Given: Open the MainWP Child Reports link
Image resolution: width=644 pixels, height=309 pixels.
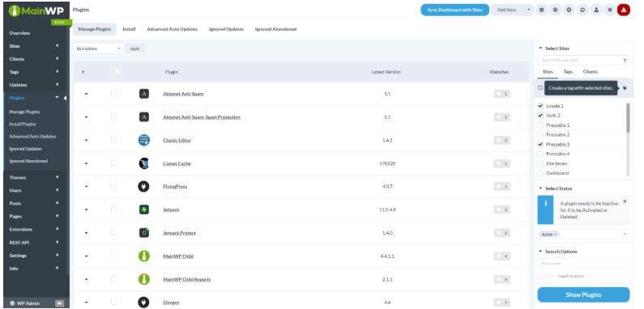Looking at the screenshot, I should (x=187, y=279).
